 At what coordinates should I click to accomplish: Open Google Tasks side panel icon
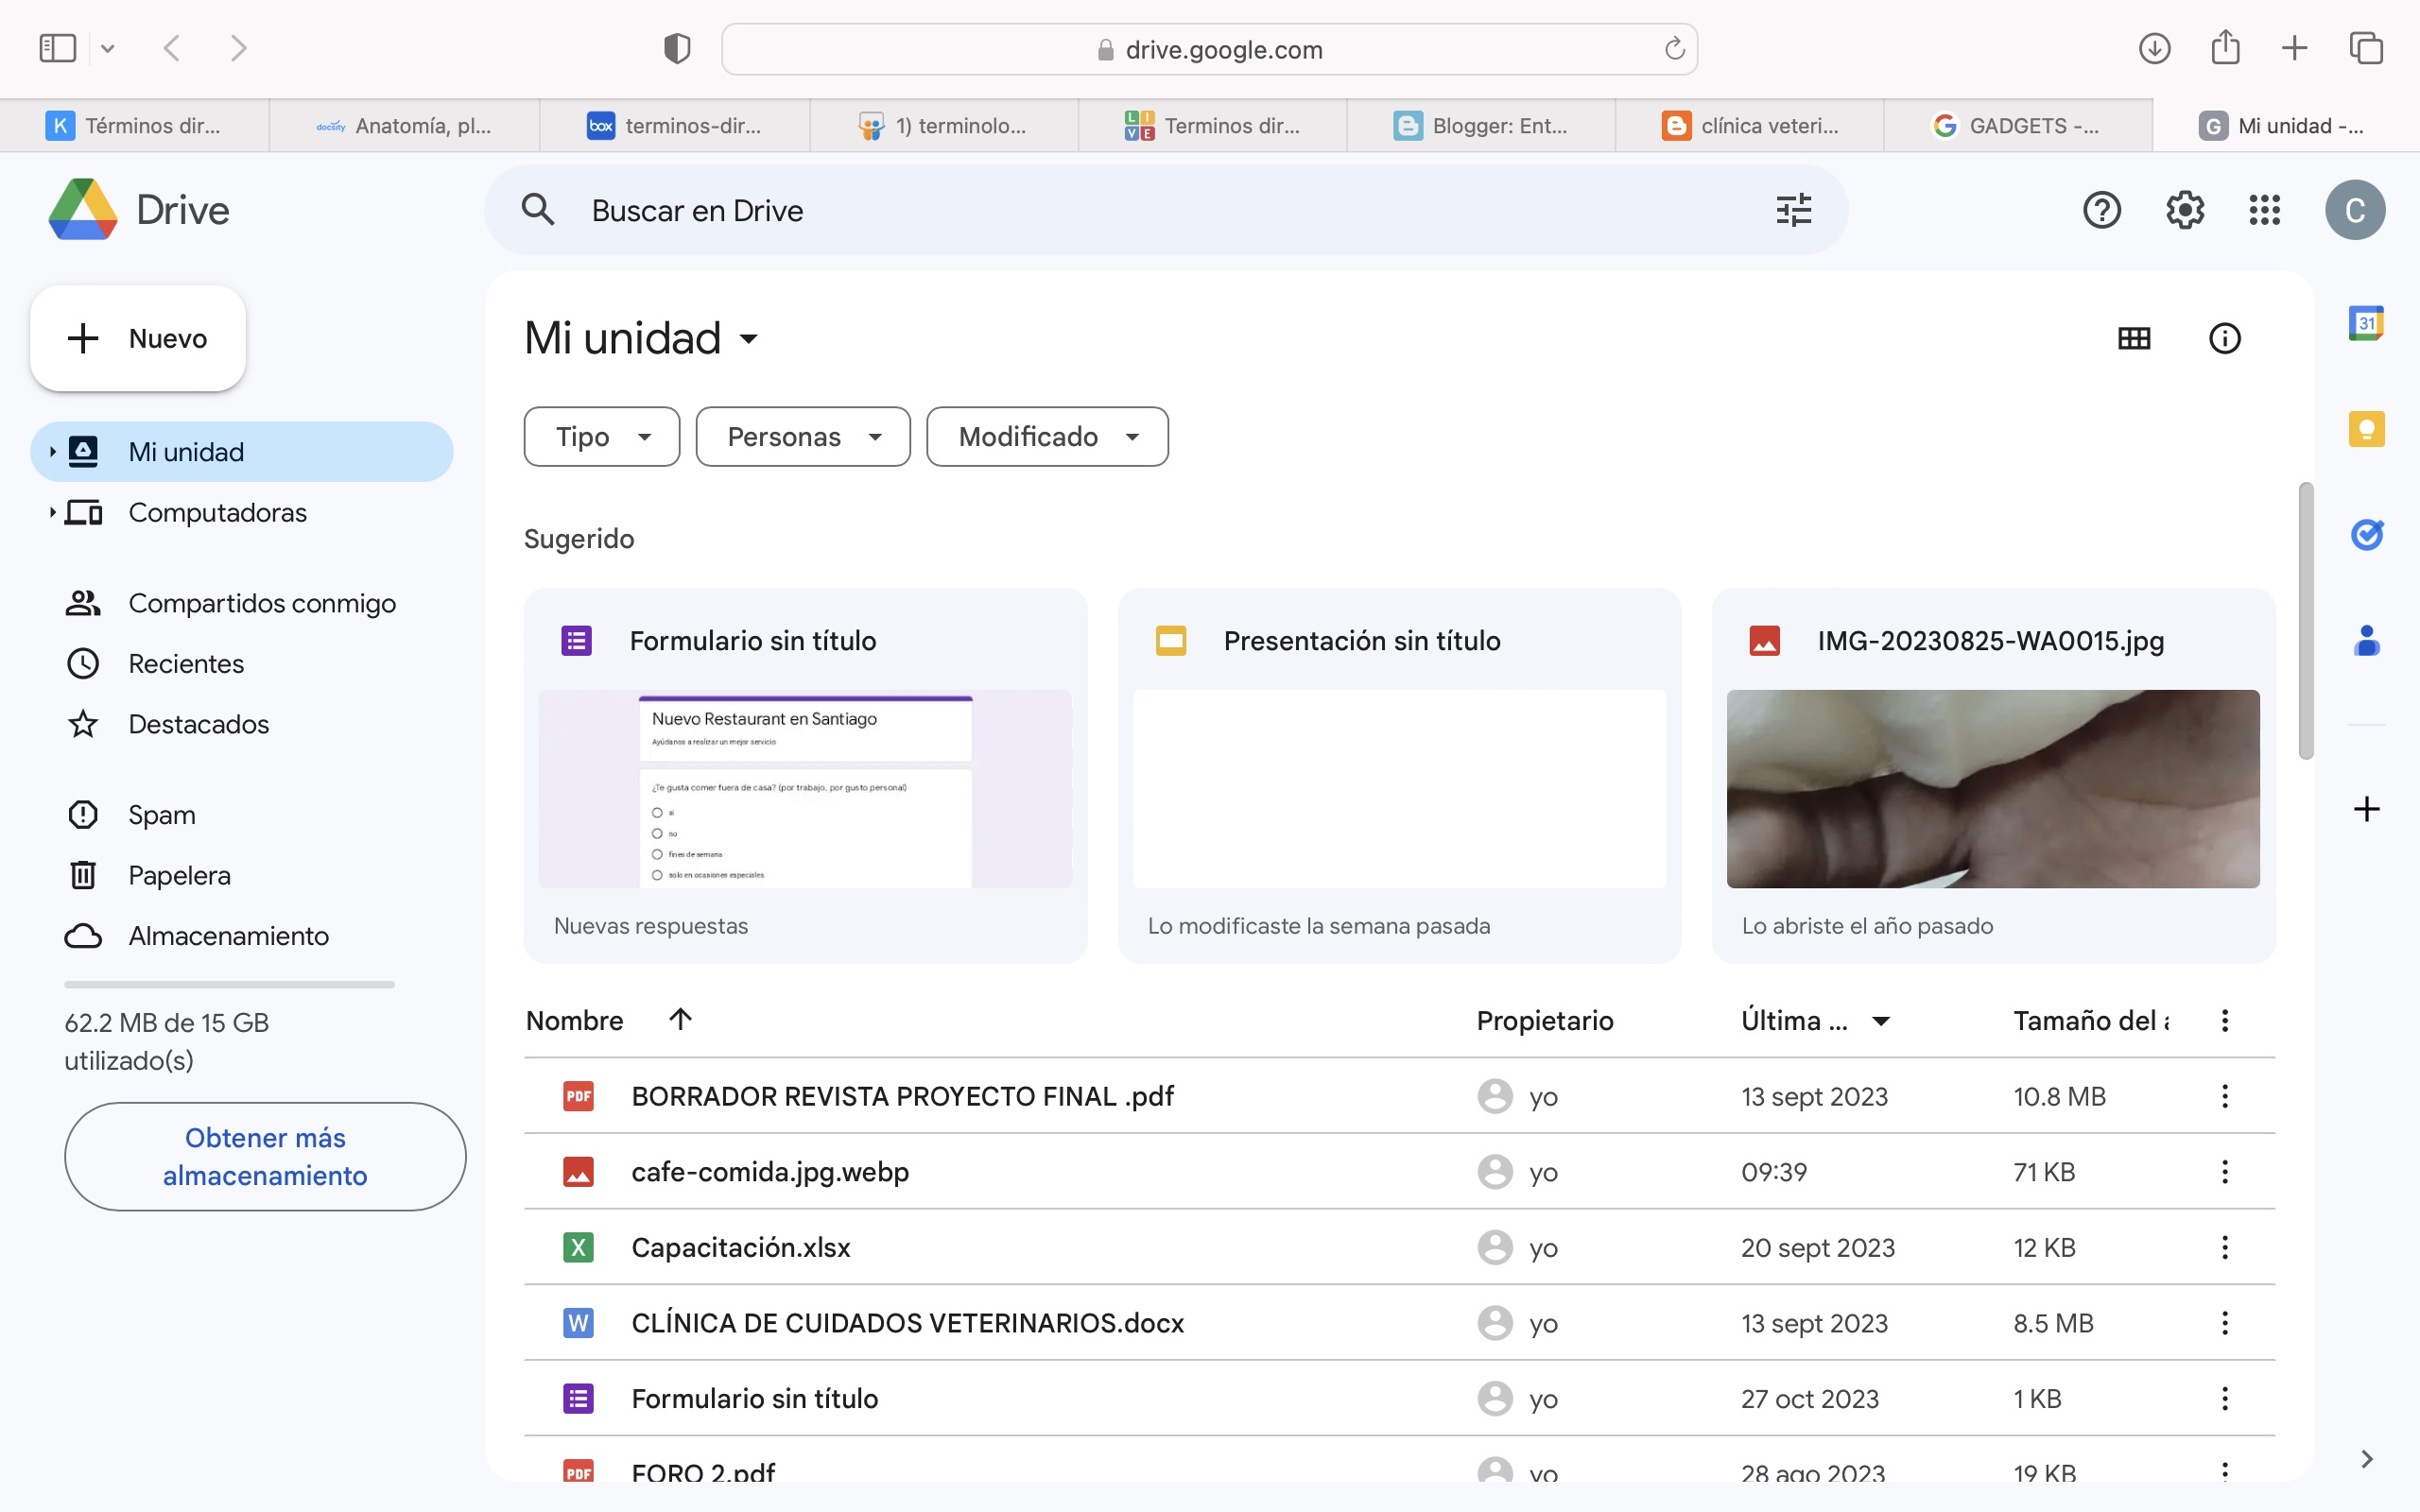click(x=2365, y=535)
